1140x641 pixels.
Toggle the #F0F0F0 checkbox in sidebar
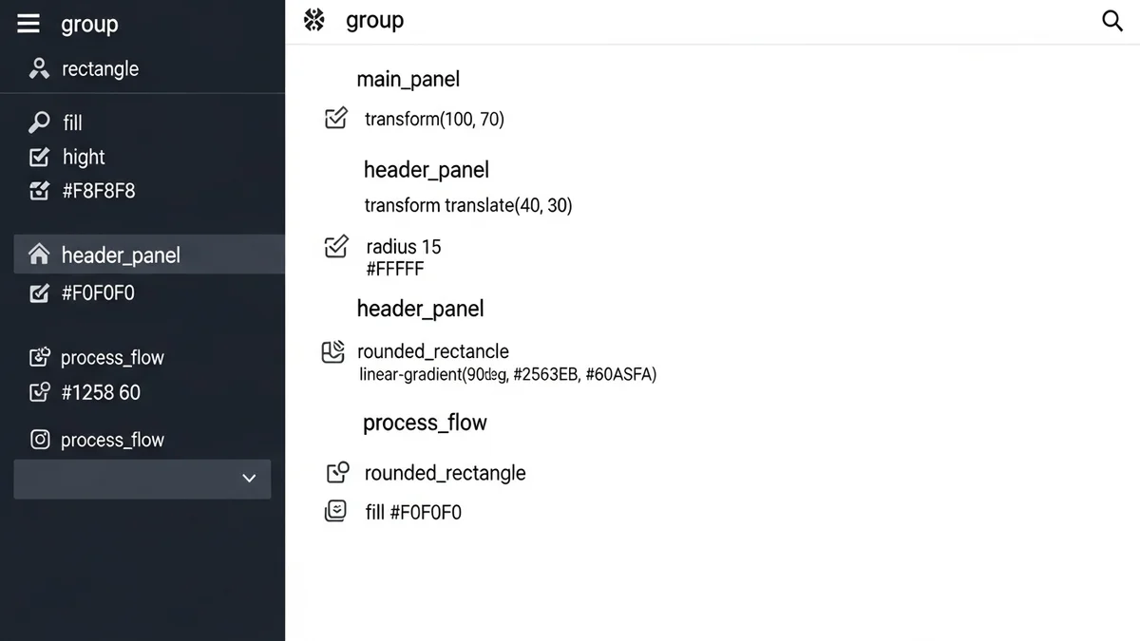coord(39,293)
